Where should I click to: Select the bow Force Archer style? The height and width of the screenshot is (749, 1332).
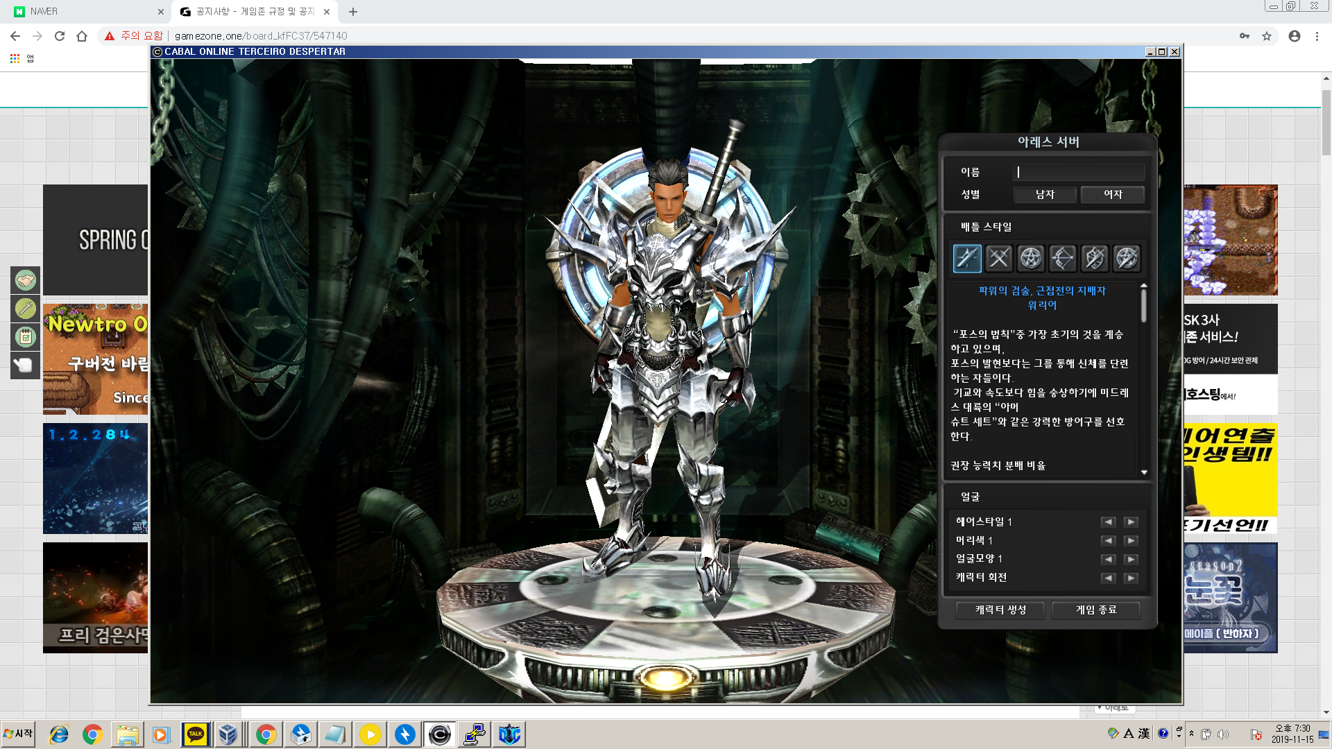pyautogui.click(x=1063, y=258)
